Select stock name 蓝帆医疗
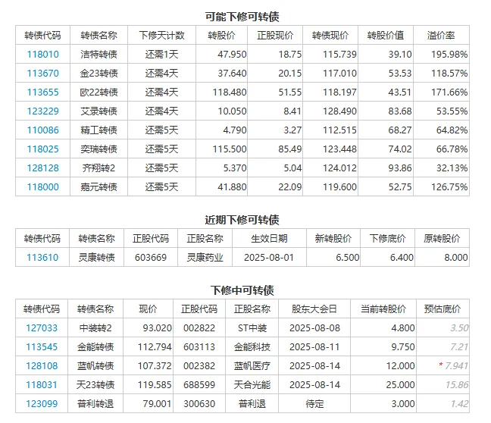This screenshot has width=491, height=423. tap(252, 366)
